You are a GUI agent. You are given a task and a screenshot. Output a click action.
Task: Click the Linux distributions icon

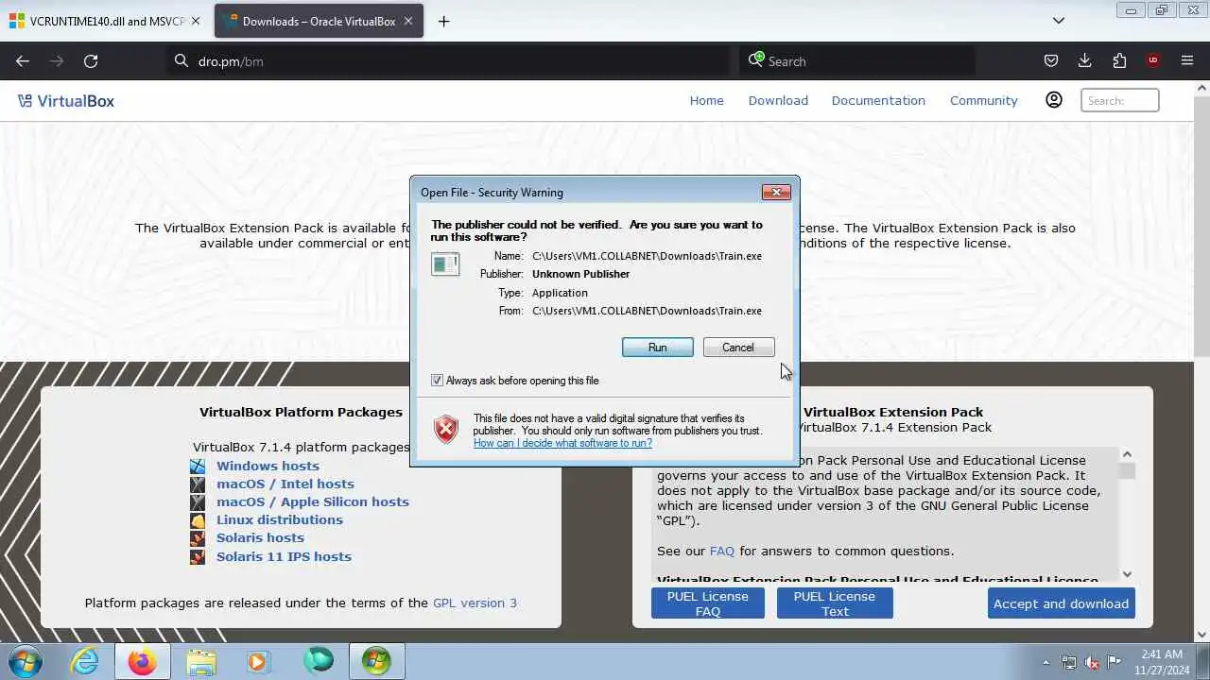coord(198,520)
